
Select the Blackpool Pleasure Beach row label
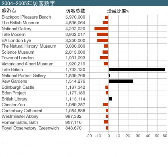click(x=26, y=17)
